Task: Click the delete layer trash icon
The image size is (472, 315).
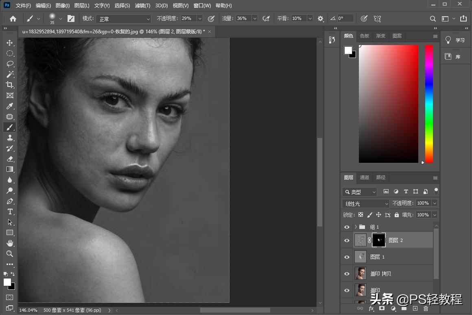Action: [426, 309]
